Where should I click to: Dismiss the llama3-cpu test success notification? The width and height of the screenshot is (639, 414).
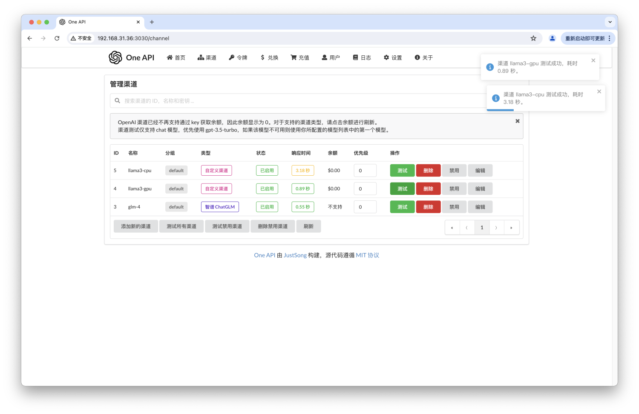coord(599,91)
